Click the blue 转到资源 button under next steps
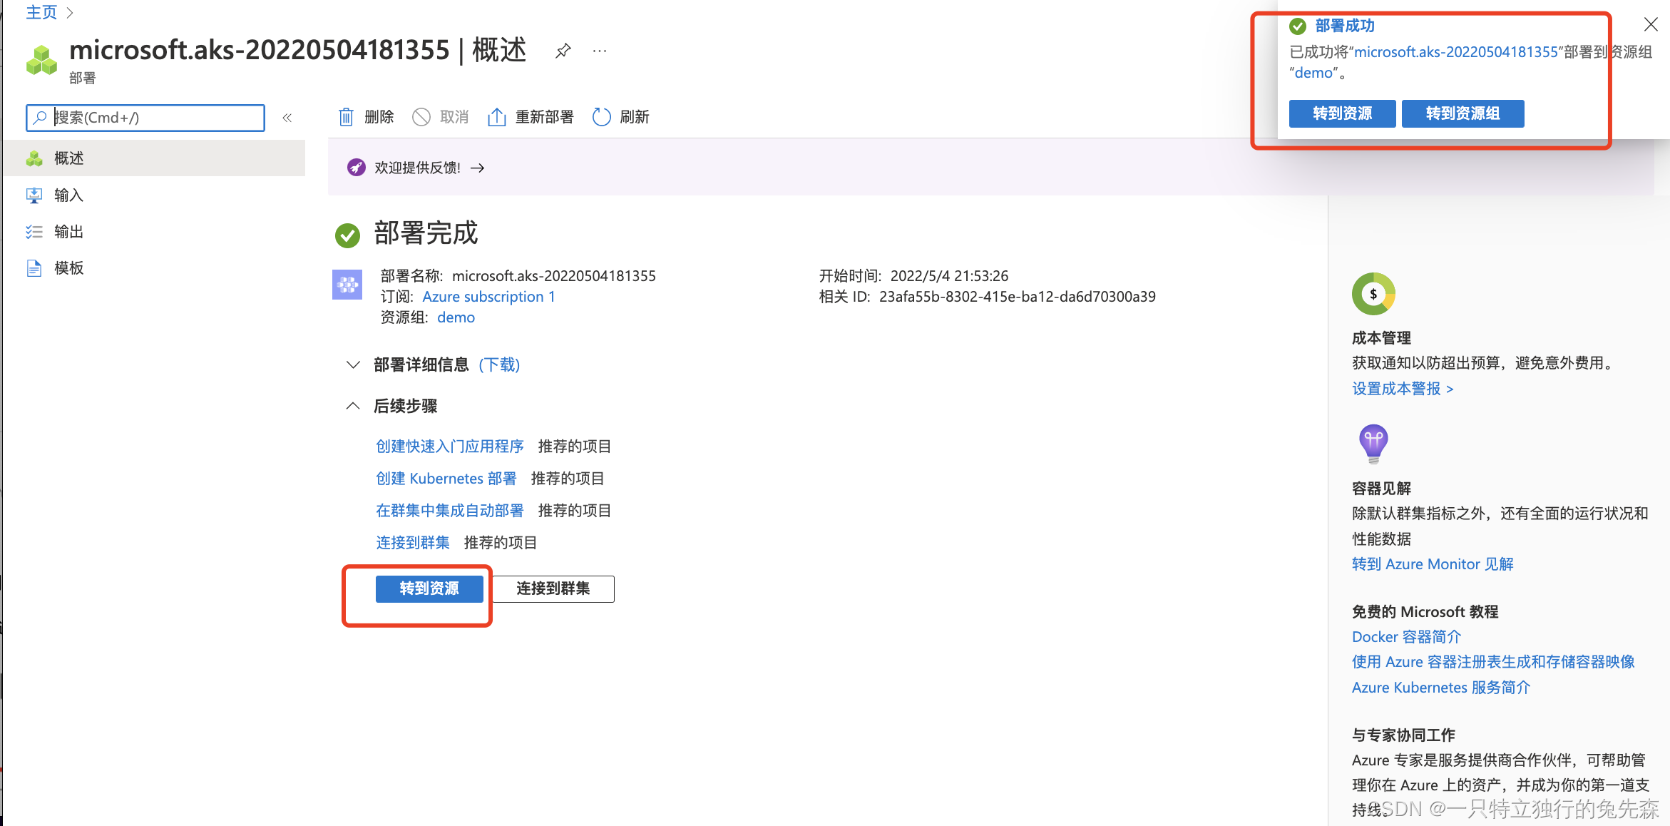The height and width of the screenshot is (826, 1670). [429, 588]
